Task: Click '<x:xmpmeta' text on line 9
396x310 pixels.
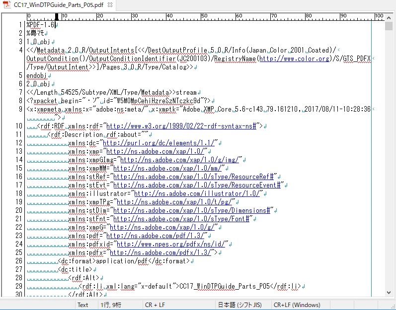Action: pos(44,109)
